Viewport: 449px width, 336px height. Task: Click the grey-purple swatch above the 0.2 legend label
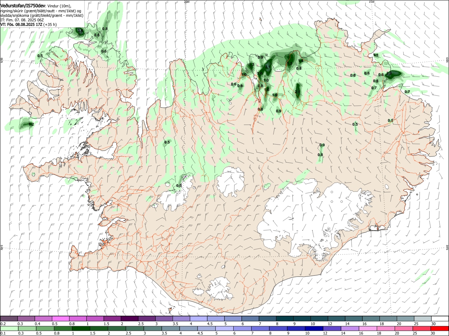point(9,318)
